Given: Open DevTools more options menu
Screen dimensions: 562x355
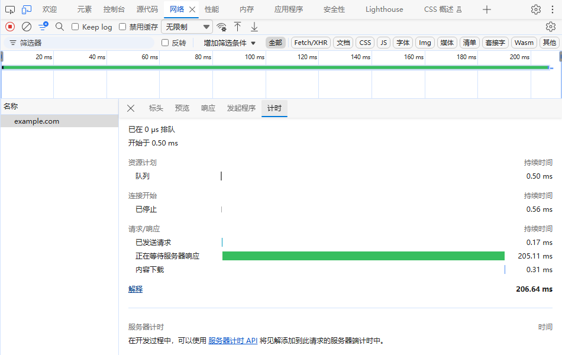Looking at the screenshot, I should click(553, 9).
